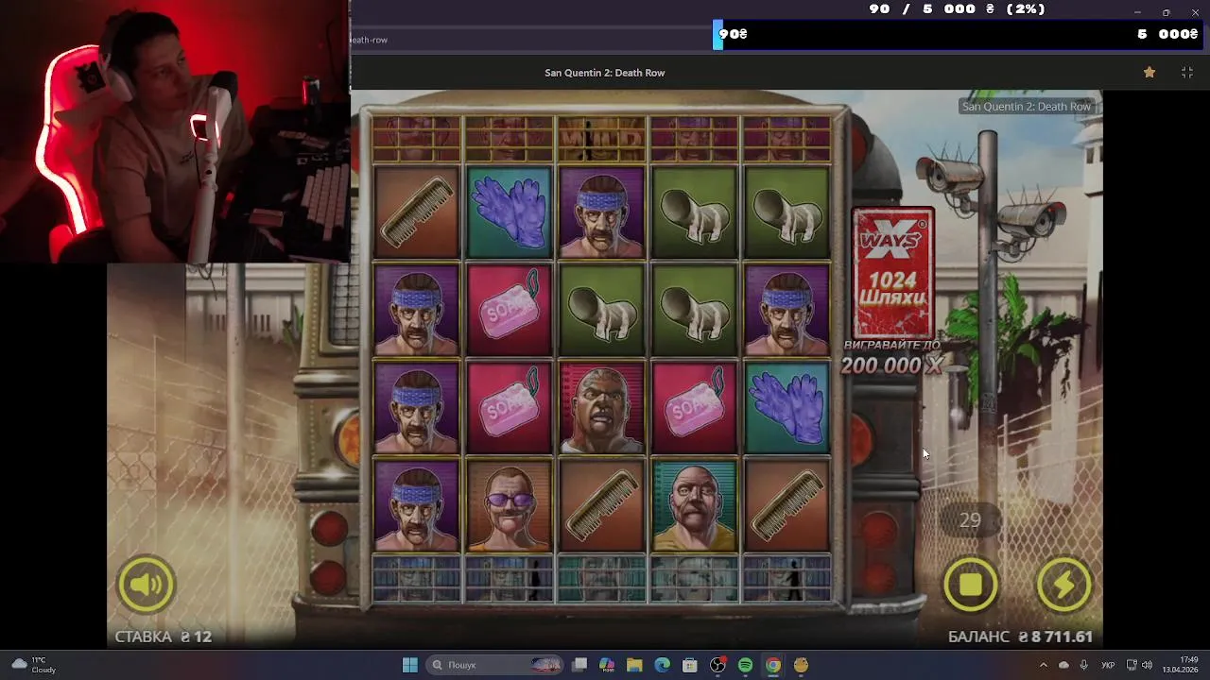
Task: Click the death-row address text at top
Action: point(370,40)
